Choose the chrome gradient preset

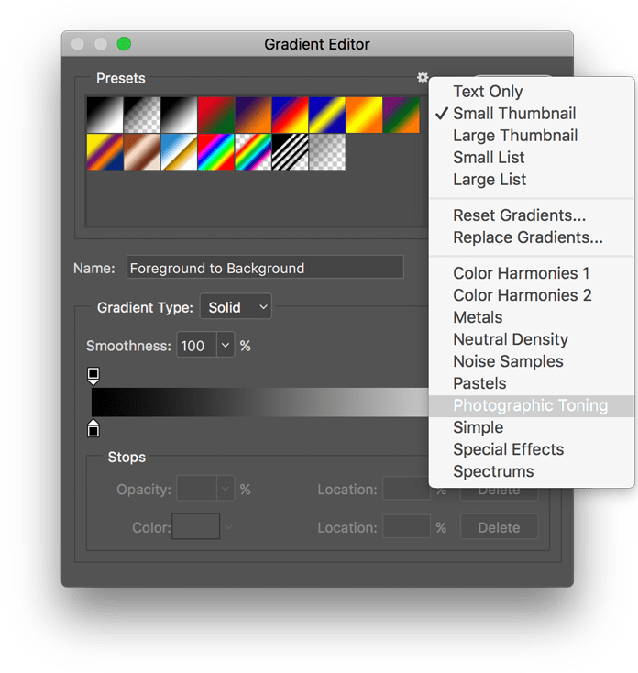[179, 152]
